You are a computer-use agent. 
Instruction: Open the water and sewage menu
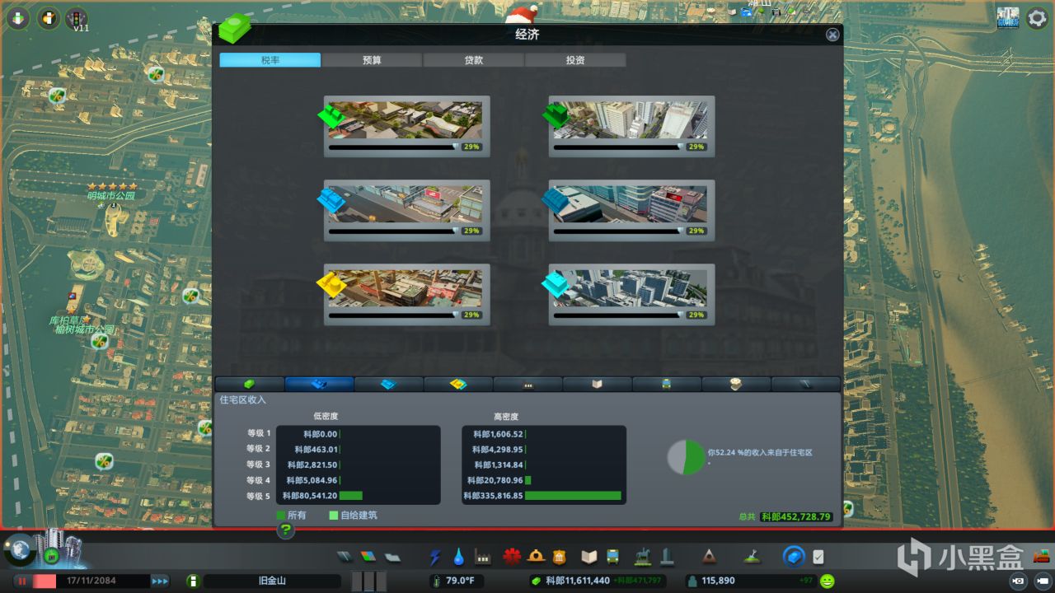pos(458,558)
